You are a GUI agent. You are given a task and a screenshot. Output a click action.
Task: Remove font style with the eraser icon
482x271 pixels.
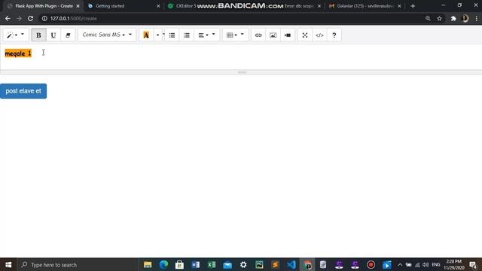pos(68,35)
